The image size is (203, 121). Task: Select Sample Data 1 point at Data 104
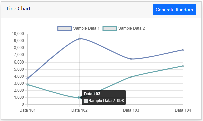click(183, 50)
